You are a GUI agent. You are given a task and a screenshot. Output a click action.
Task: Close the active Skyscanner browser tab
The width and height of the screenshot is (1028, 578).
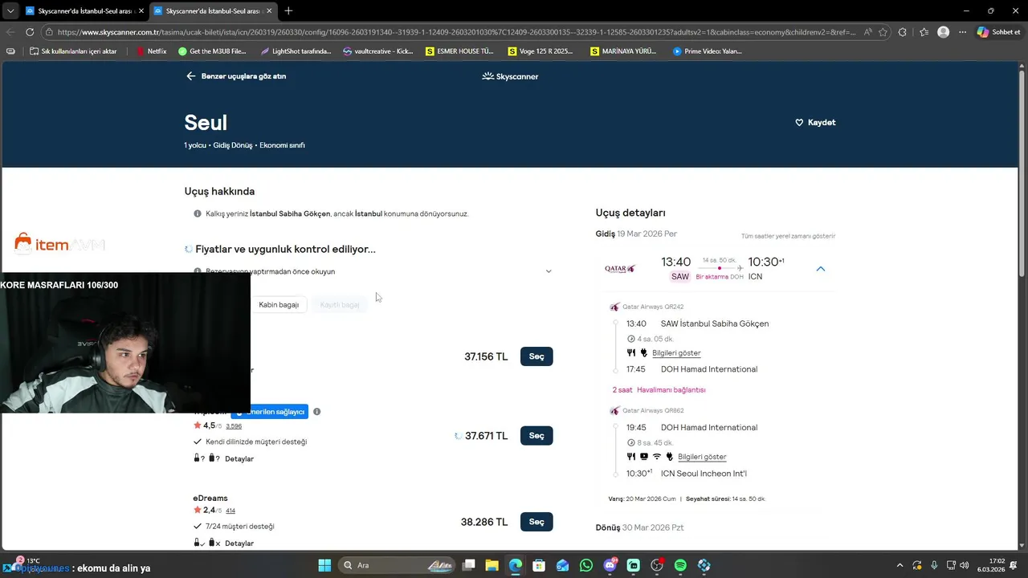click(x=268, y=10)
